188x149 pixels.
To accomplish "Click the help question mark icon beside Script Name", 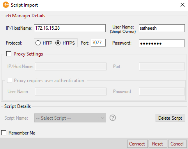I will [113, 118].
